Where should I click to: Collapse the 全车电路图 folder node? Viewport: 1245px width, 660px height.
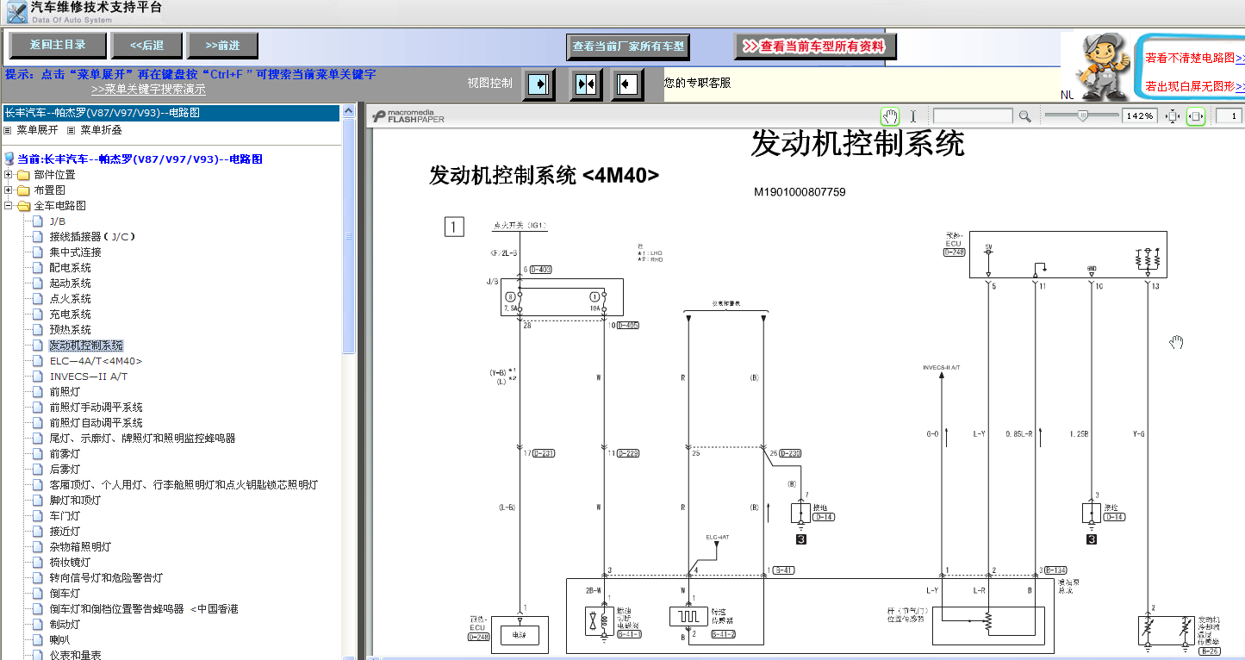coord(9,206)
